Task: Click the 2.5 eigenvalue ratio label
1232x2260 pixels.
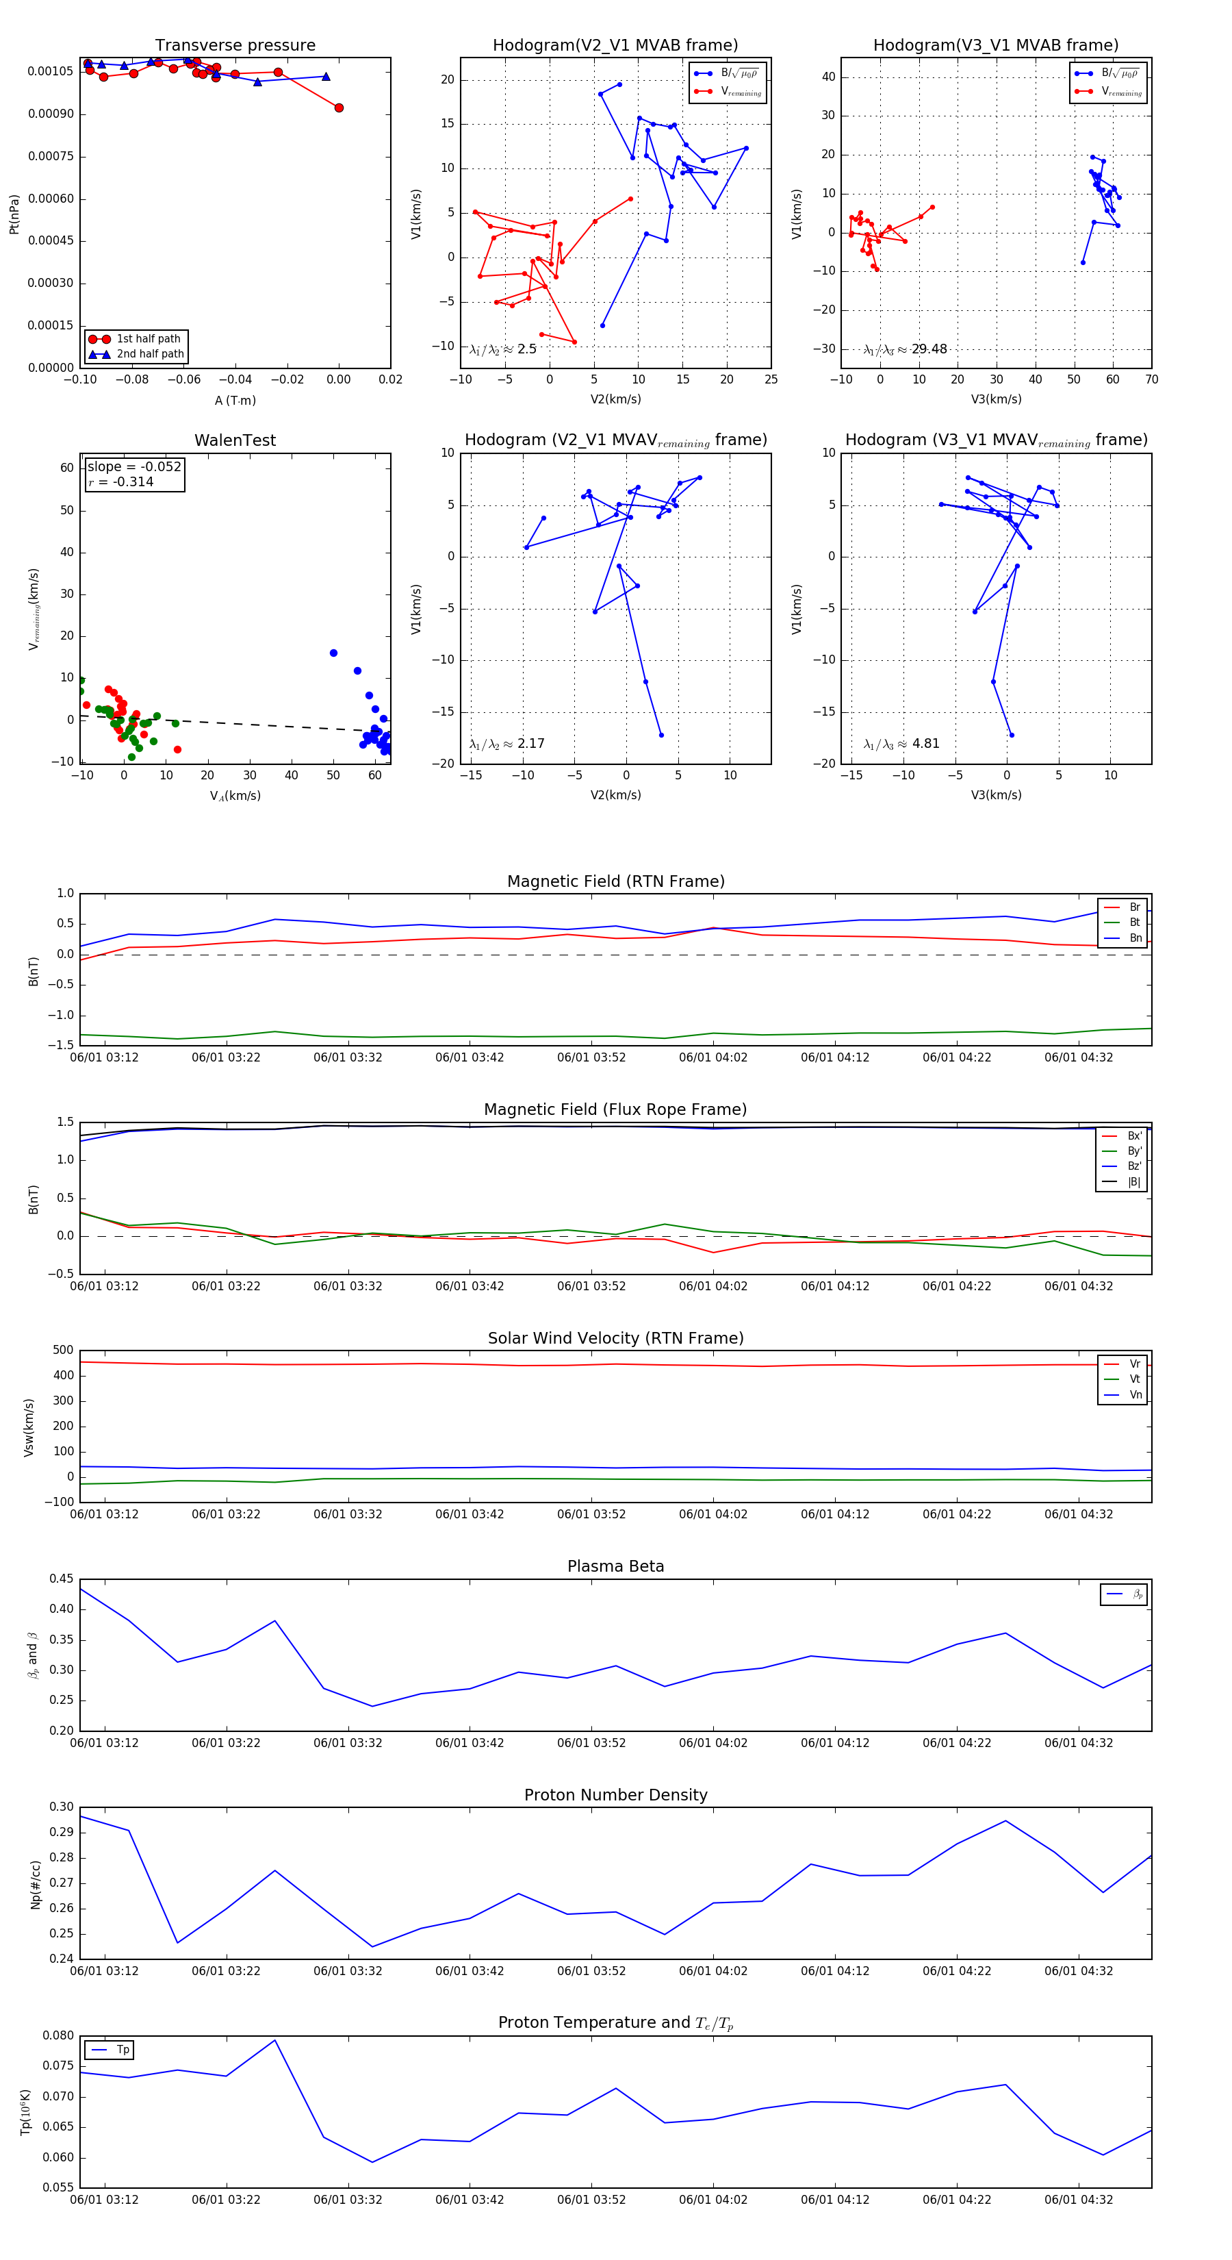Action: pyautogui.click(x=502, y=349)
